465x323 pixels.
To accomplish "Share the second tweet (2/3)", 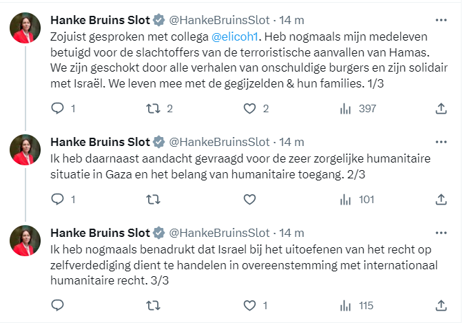I will coord(442,200).
